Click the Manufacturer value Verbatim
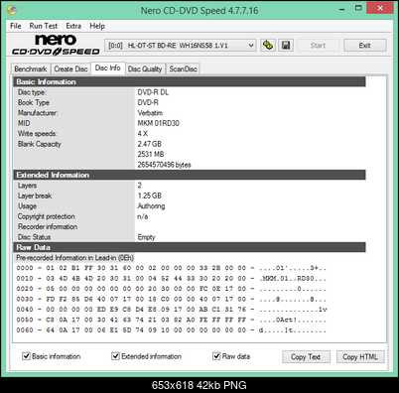The image size is (399, 393). (150, 113)
